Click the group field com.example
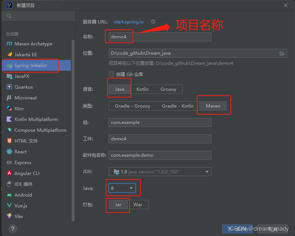This screenshot has width=295, height=236. point(160,122)
